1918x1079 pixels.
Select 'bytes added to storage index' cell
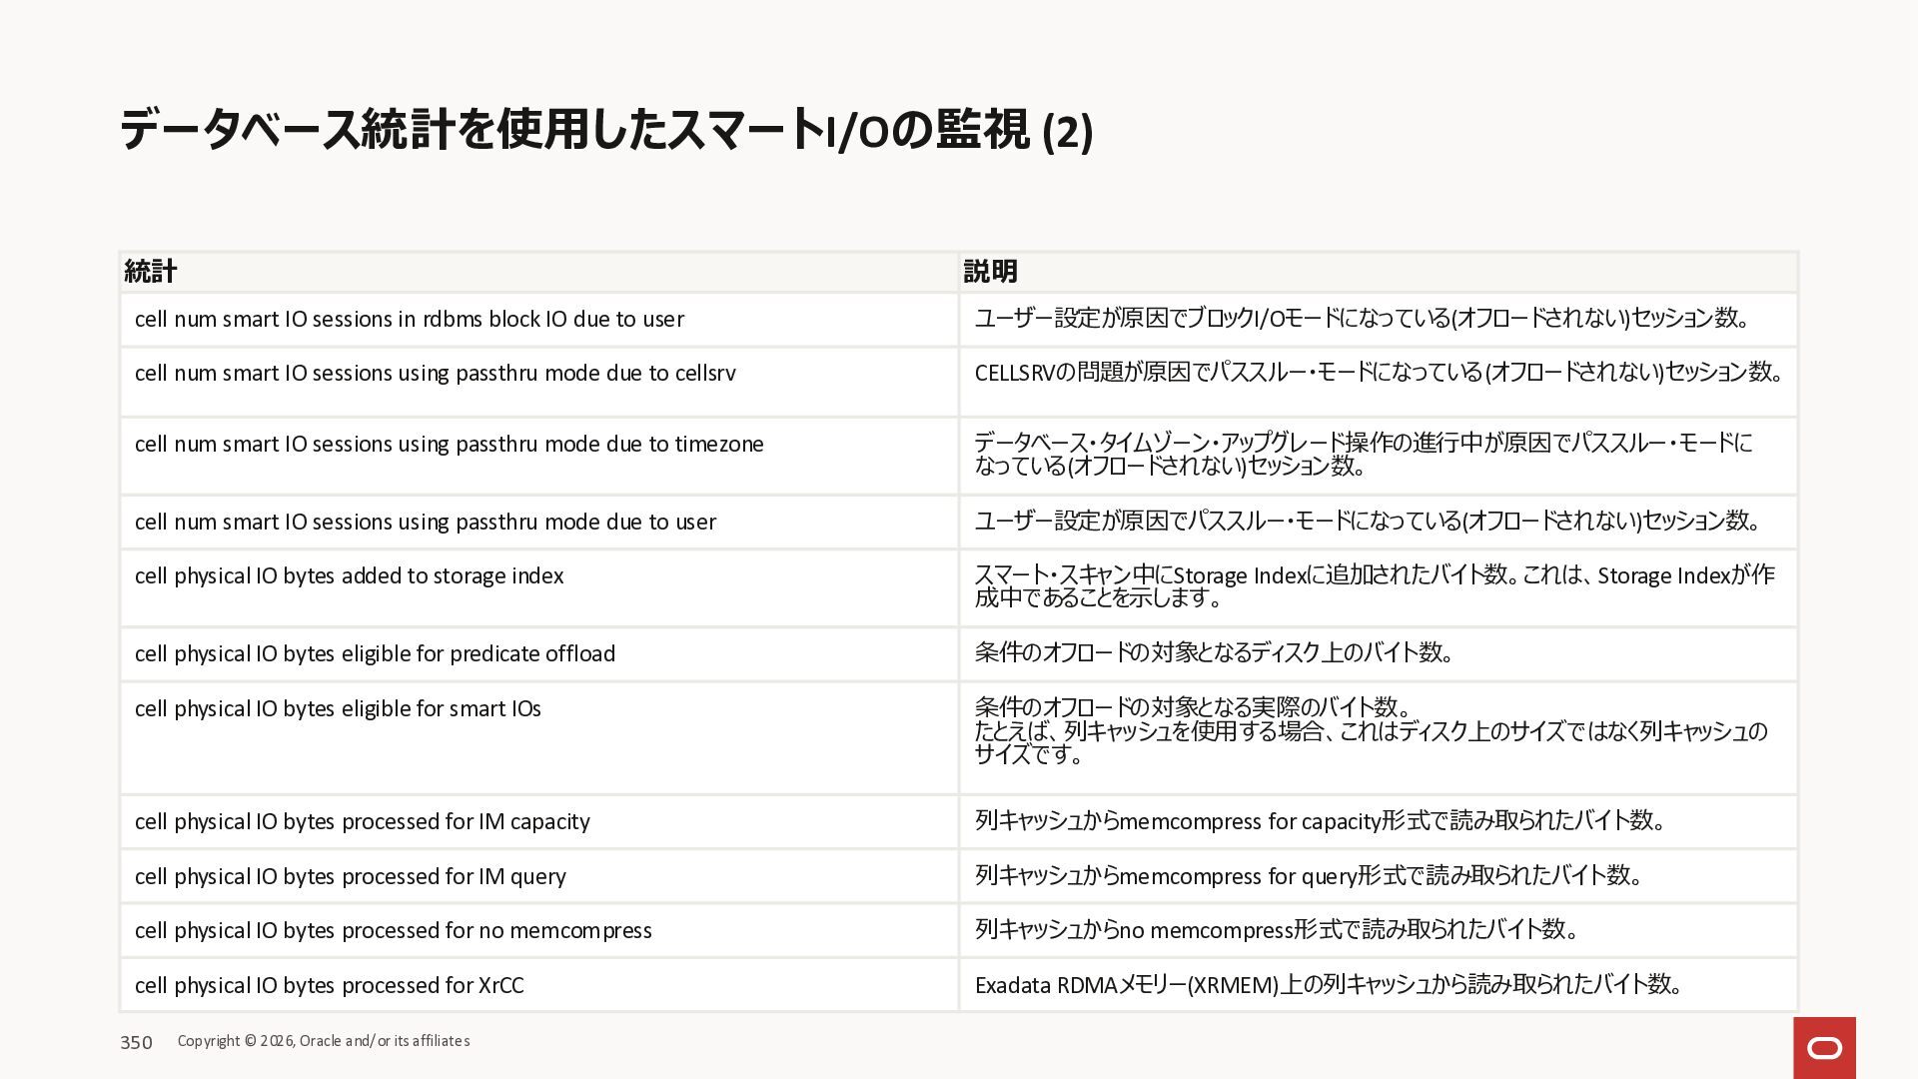pyautogui.click(x=350, y=576)
